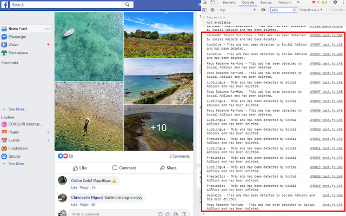Viewport: 346px width, 216px height.
Task: Open DevTools more options menu
Action: click(343, 2)
